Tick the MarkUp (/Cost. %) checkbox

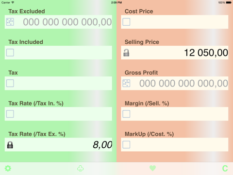click(x=126, y=144)
